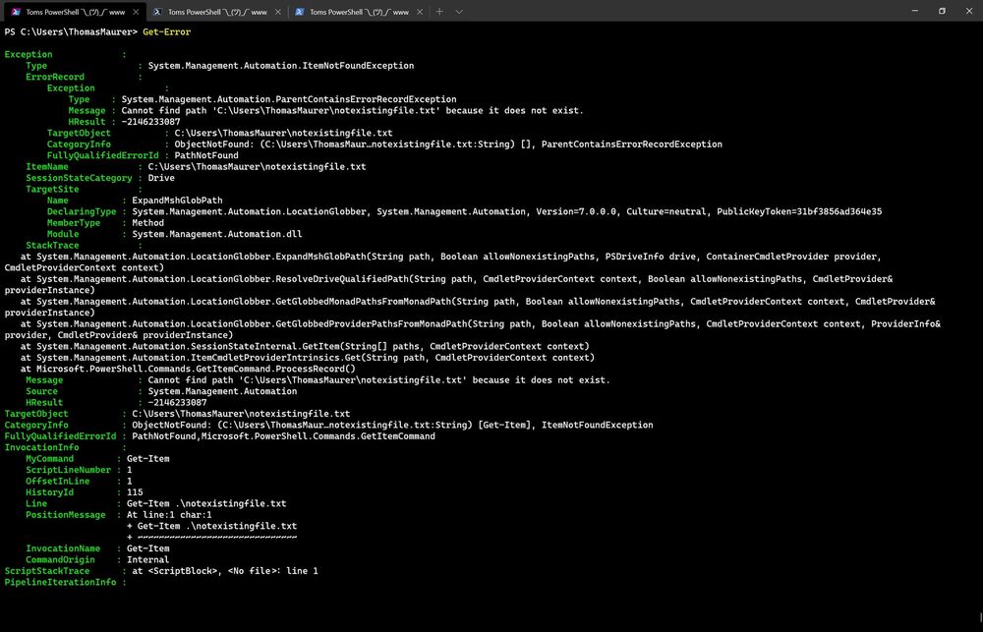Image resolution: width=983 pixels, height=632 pixels.
Task: Select the active Toms PowerShell tab title
Action: point(76,12)
